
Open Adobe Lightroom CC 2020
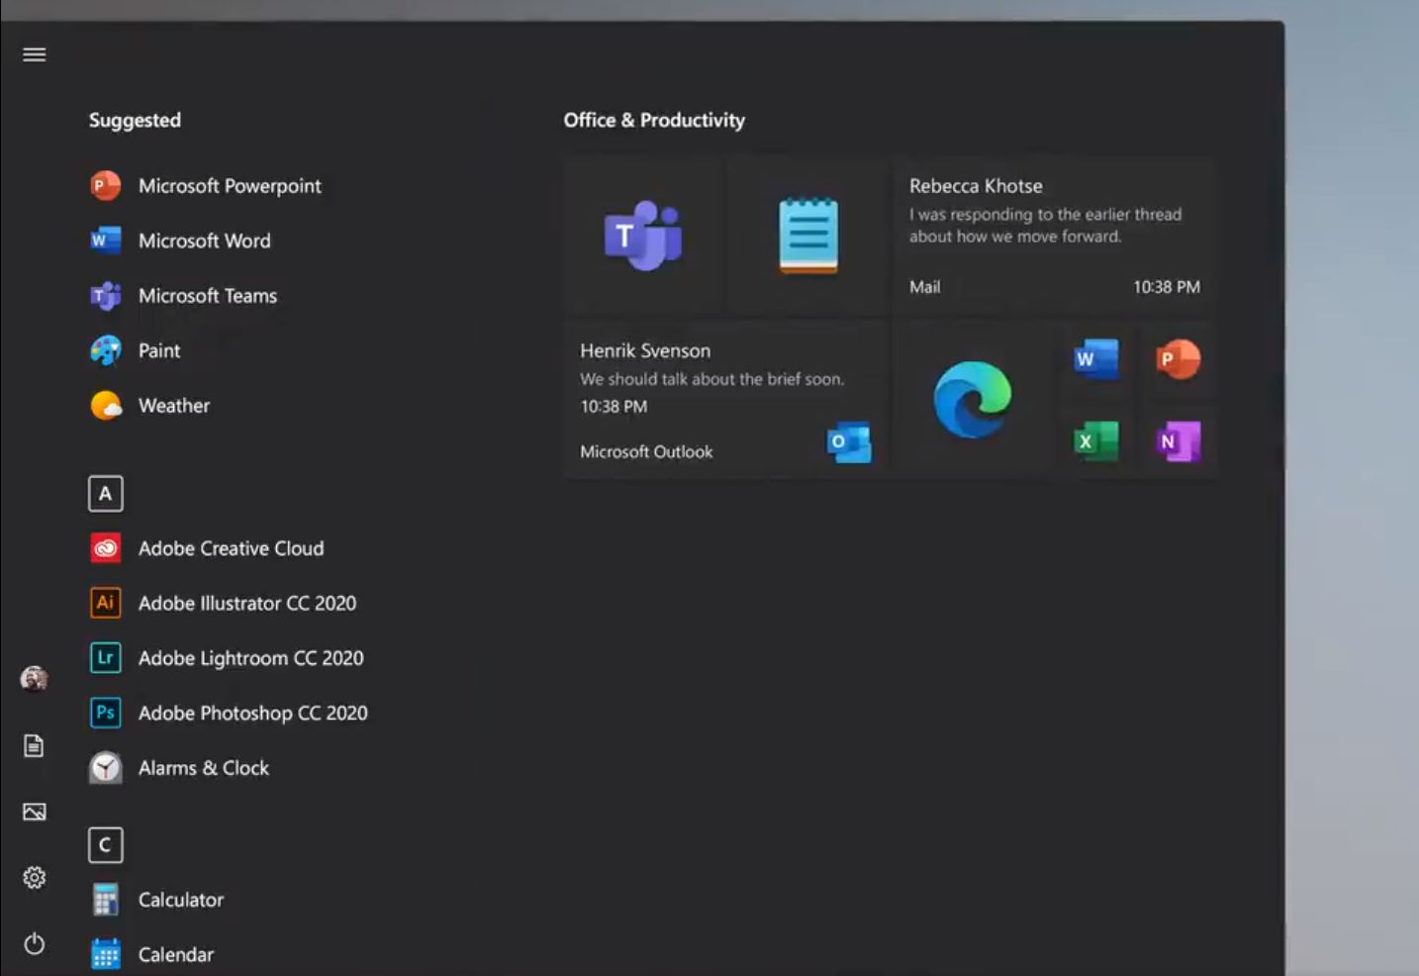(x=227, y=658)
